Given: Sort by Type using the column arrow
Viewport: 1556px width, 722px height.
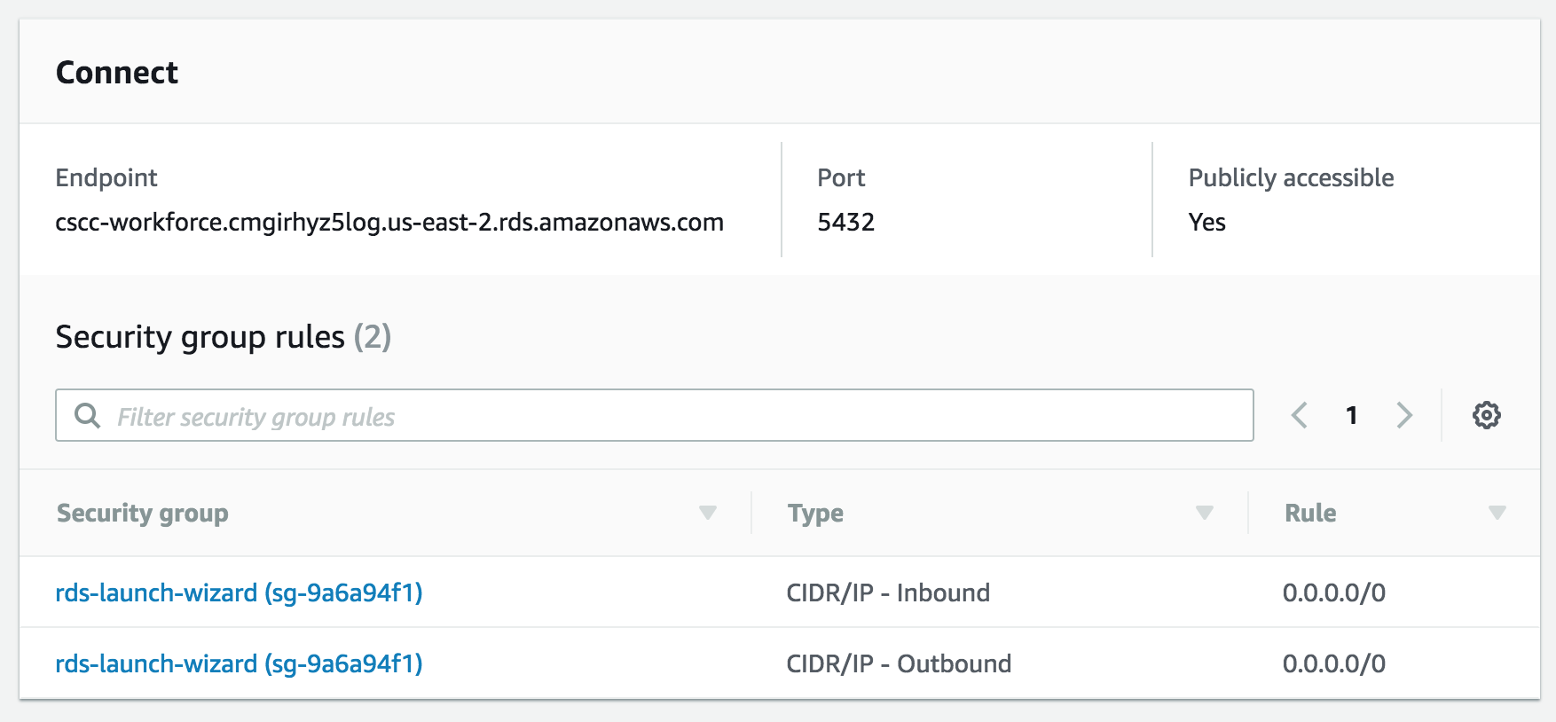Looking at the screenshot, I should click(1204, 513).
